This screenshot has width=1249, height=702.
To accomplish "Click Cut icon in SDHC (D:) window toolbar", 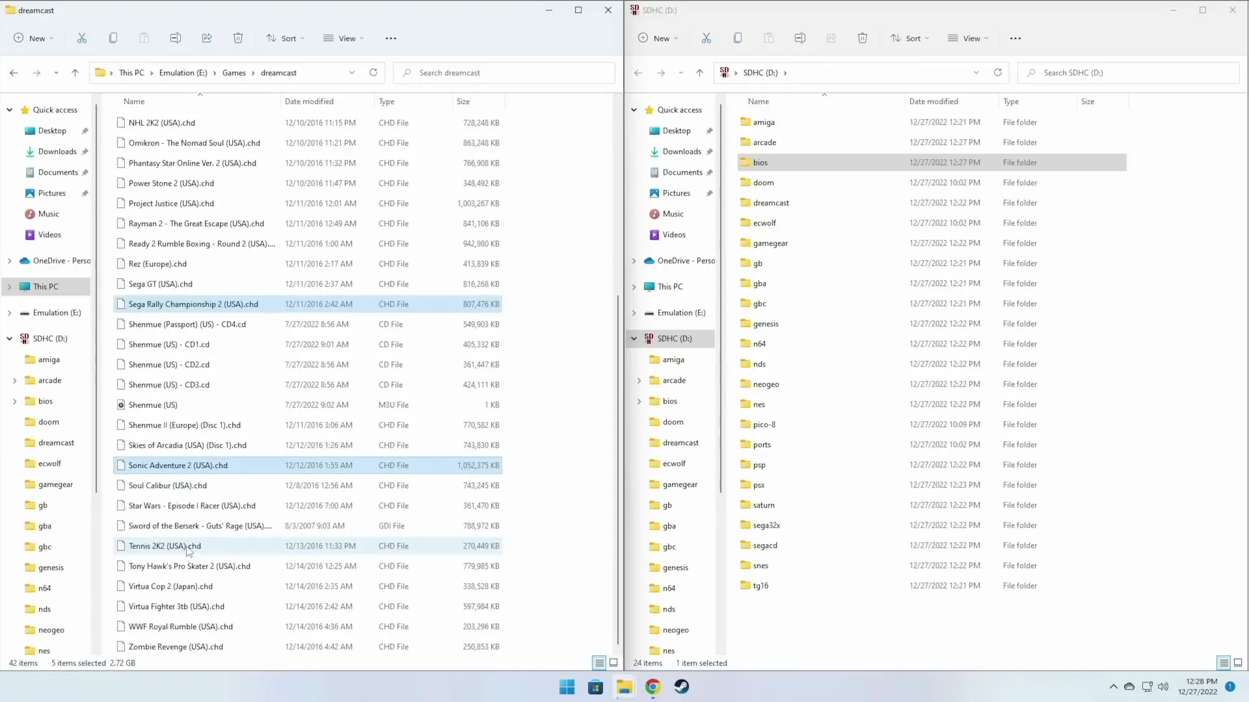I will point(706,38).
